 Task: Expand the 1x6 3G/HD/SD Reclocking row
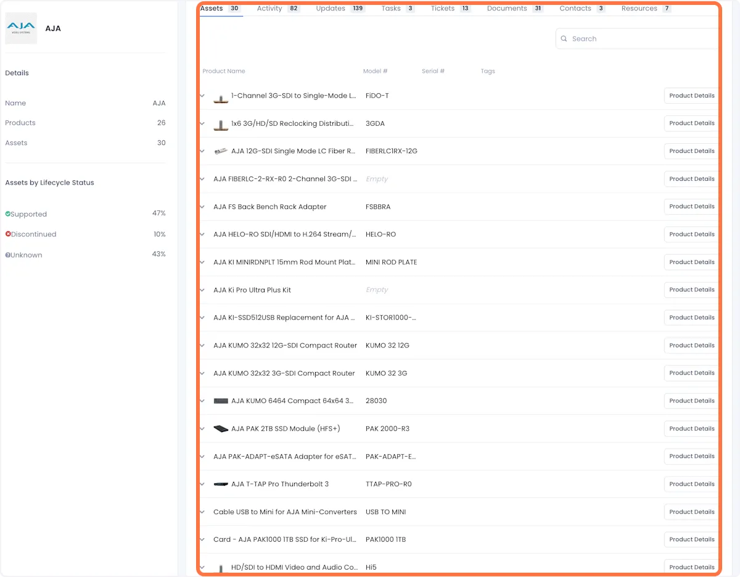[x=202, y=124]
